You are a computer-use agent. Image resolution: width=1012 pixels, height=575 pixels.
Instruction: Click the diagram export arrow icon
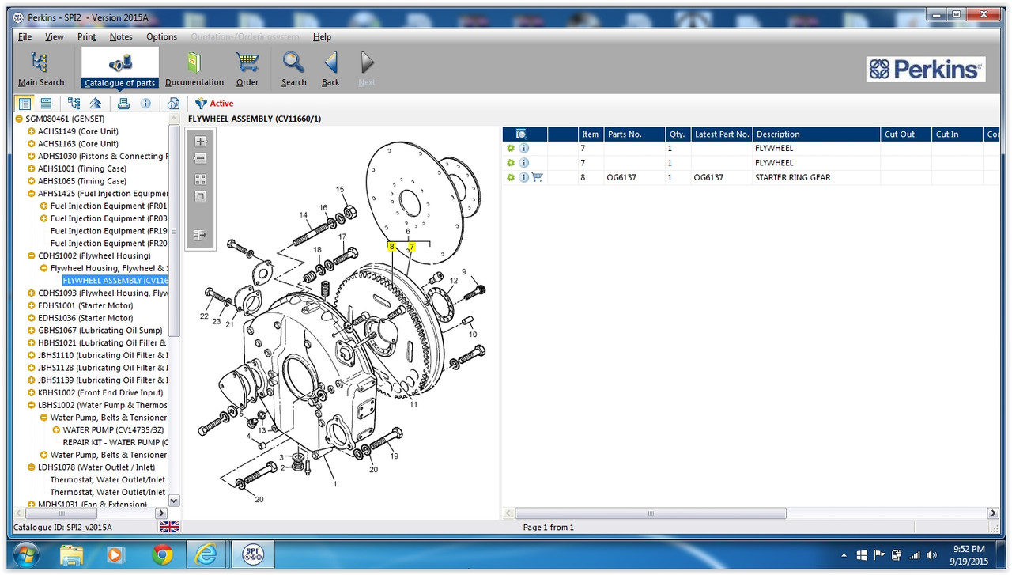[200, 235]
